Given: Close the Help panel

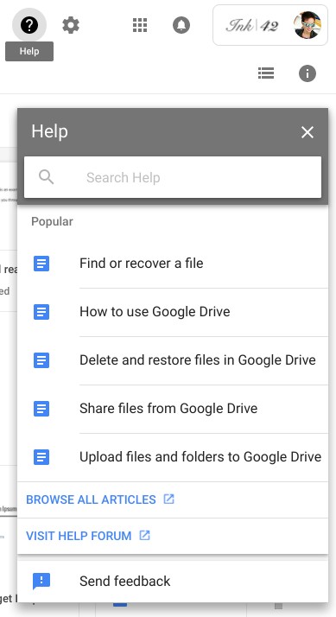Looking at the screenshot, I should point(307,132).
